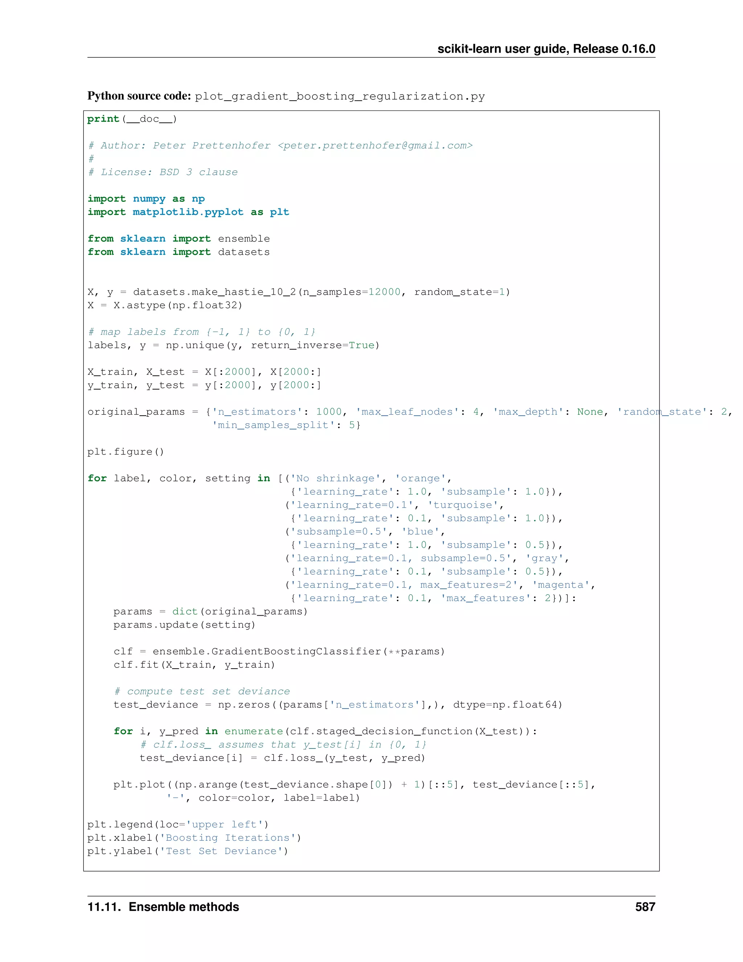Click the params = dict(original_params) line
The width and height of the screenshot is (743, 962).
(x=211, y=612)
